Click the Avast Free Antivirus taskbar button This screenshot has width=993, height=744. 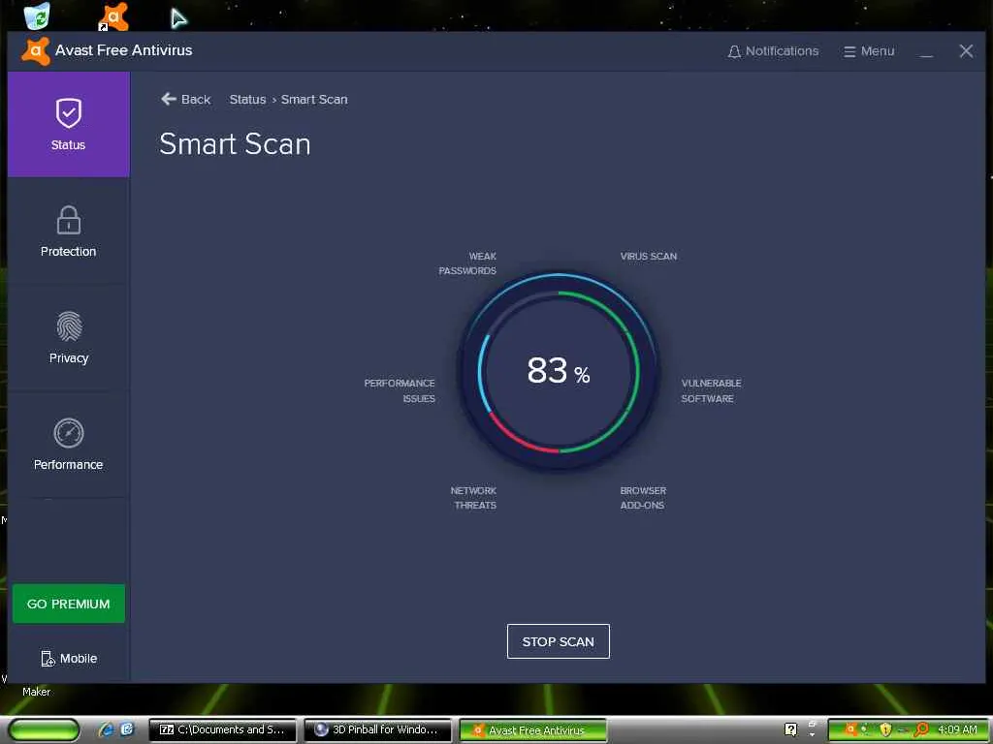(x=533, y=730)
